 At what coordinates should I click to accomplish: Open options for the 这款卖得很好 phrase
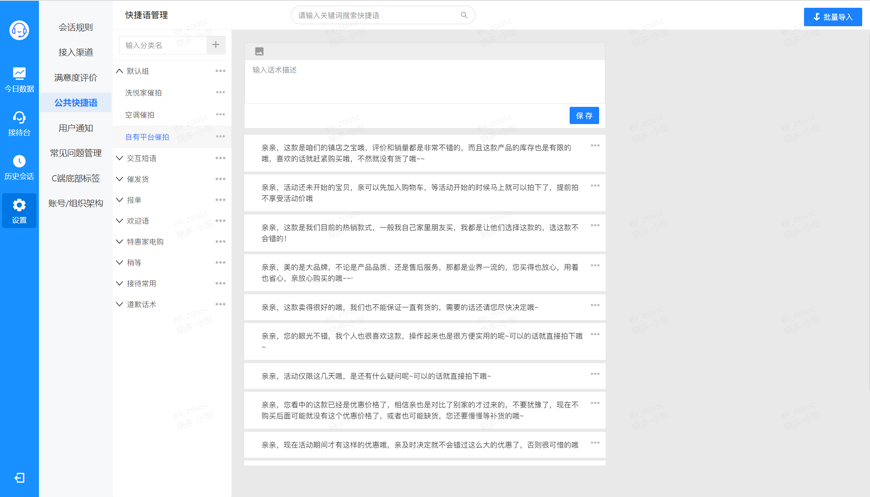(x=595, y=305)
